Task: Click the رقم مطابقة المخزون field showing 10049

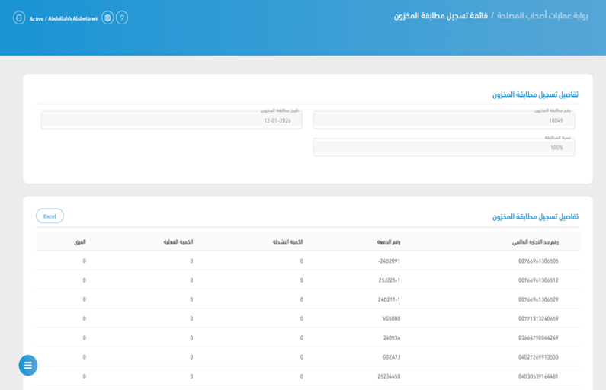Action: coord(444,120)
